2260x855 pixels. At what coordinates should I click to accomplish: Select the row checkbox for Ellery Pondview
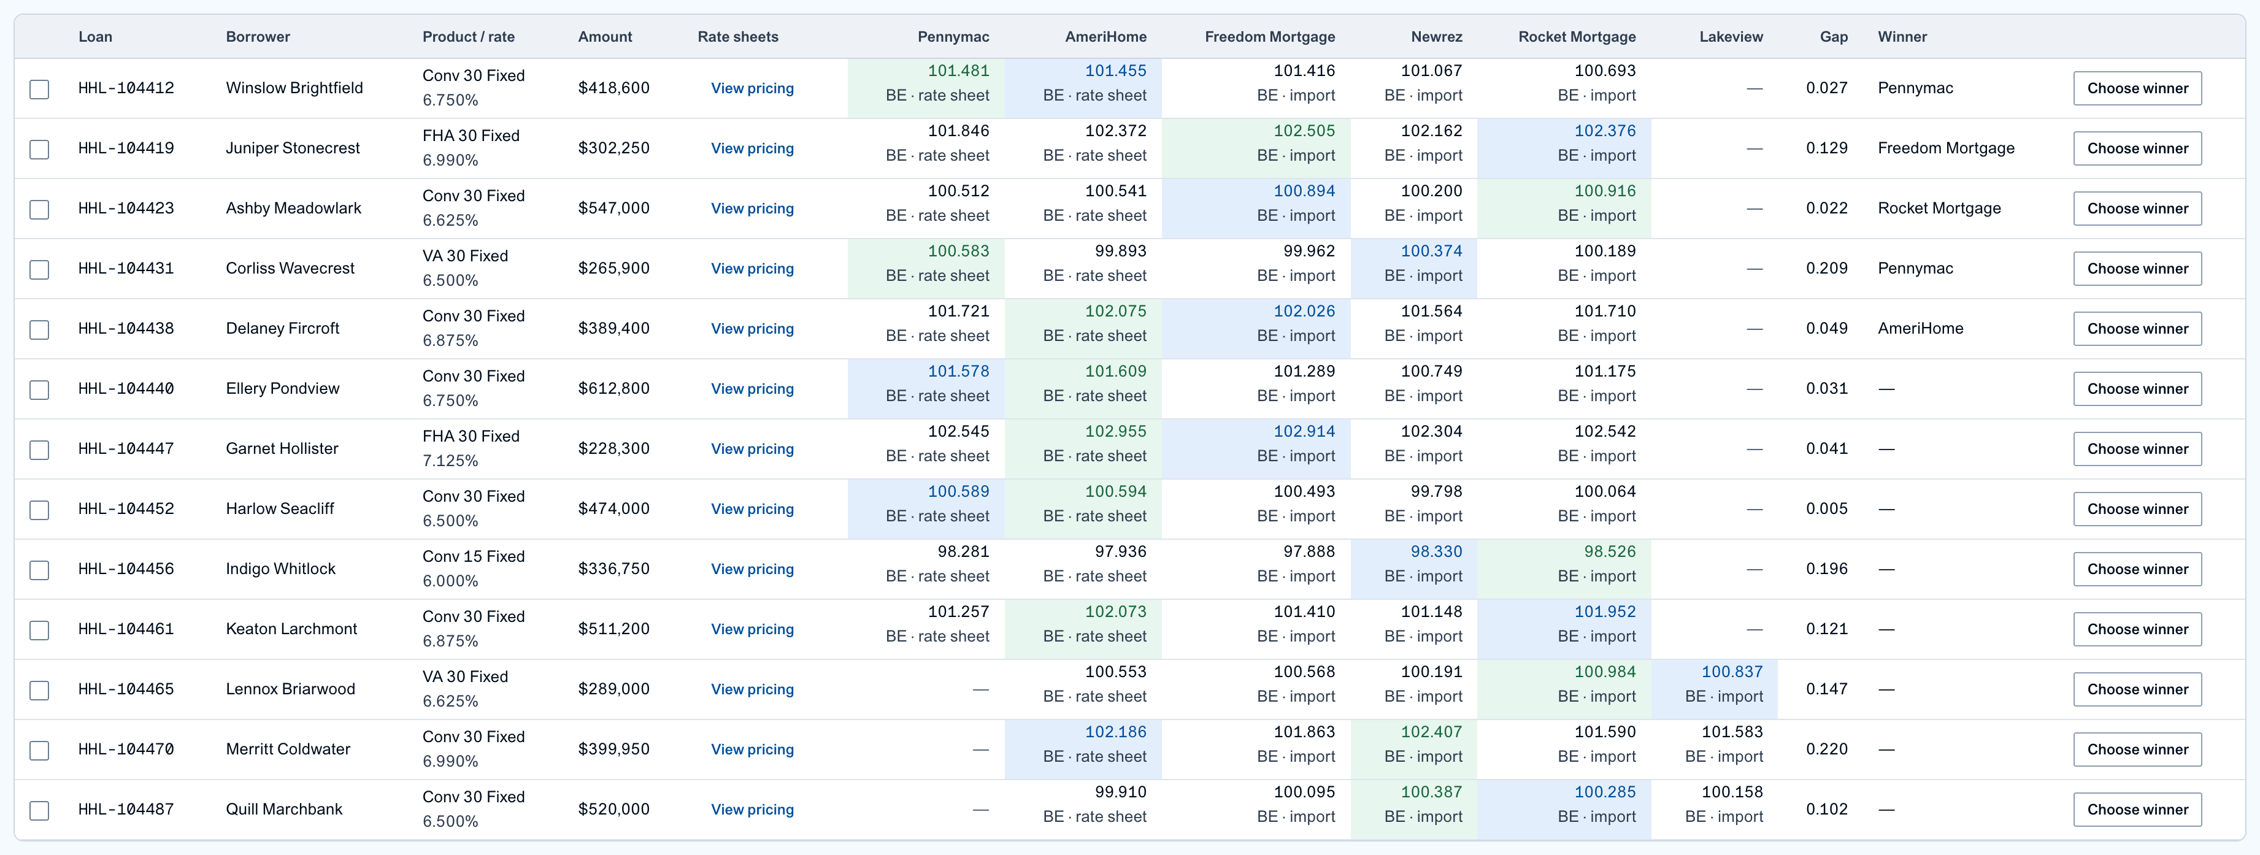point(39,389)
